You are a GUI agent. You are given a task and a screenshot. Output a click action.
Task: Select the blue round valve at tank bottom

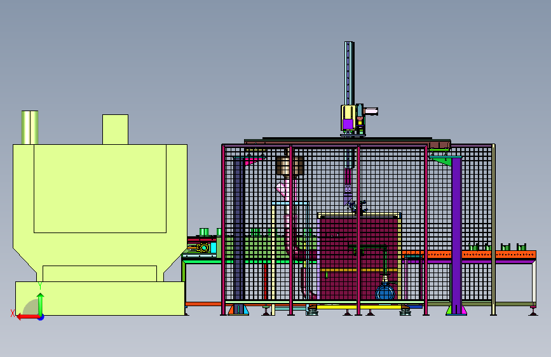(384, 292)
